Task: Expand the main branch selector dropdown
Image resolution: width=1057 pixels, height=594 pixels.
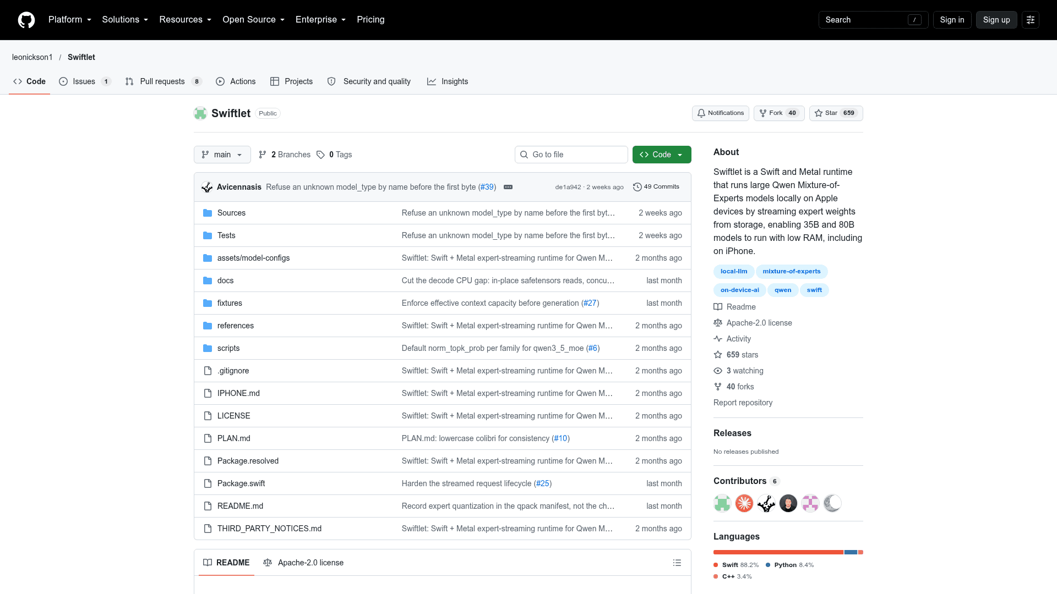Action: [x=222, y=155]
